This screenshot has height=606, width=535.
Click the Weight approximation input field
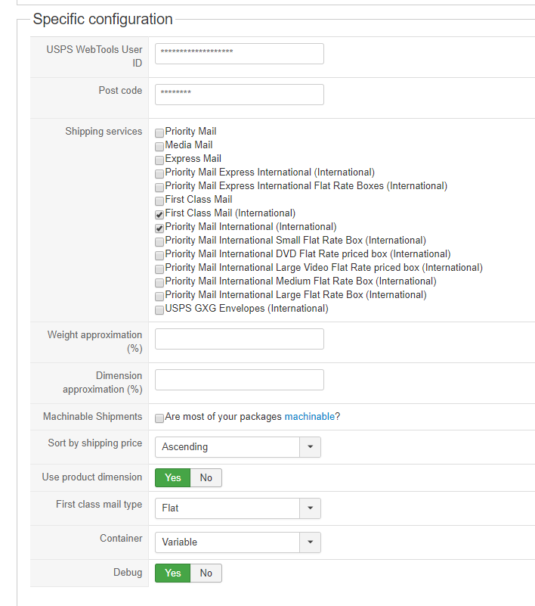(x=239, y=339)
